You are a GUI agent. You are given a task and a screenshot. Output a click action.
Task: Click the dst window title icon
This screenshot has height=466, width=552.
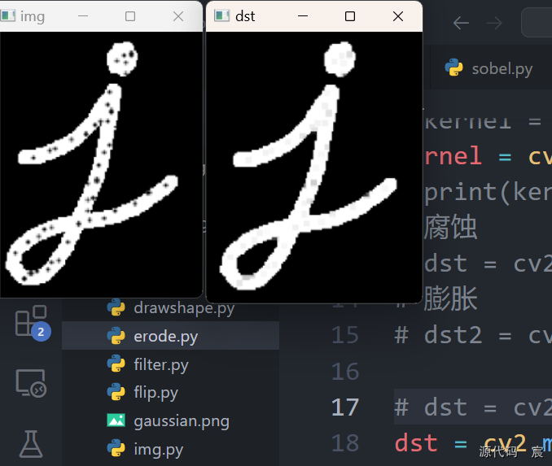click(x=221, y=15)
